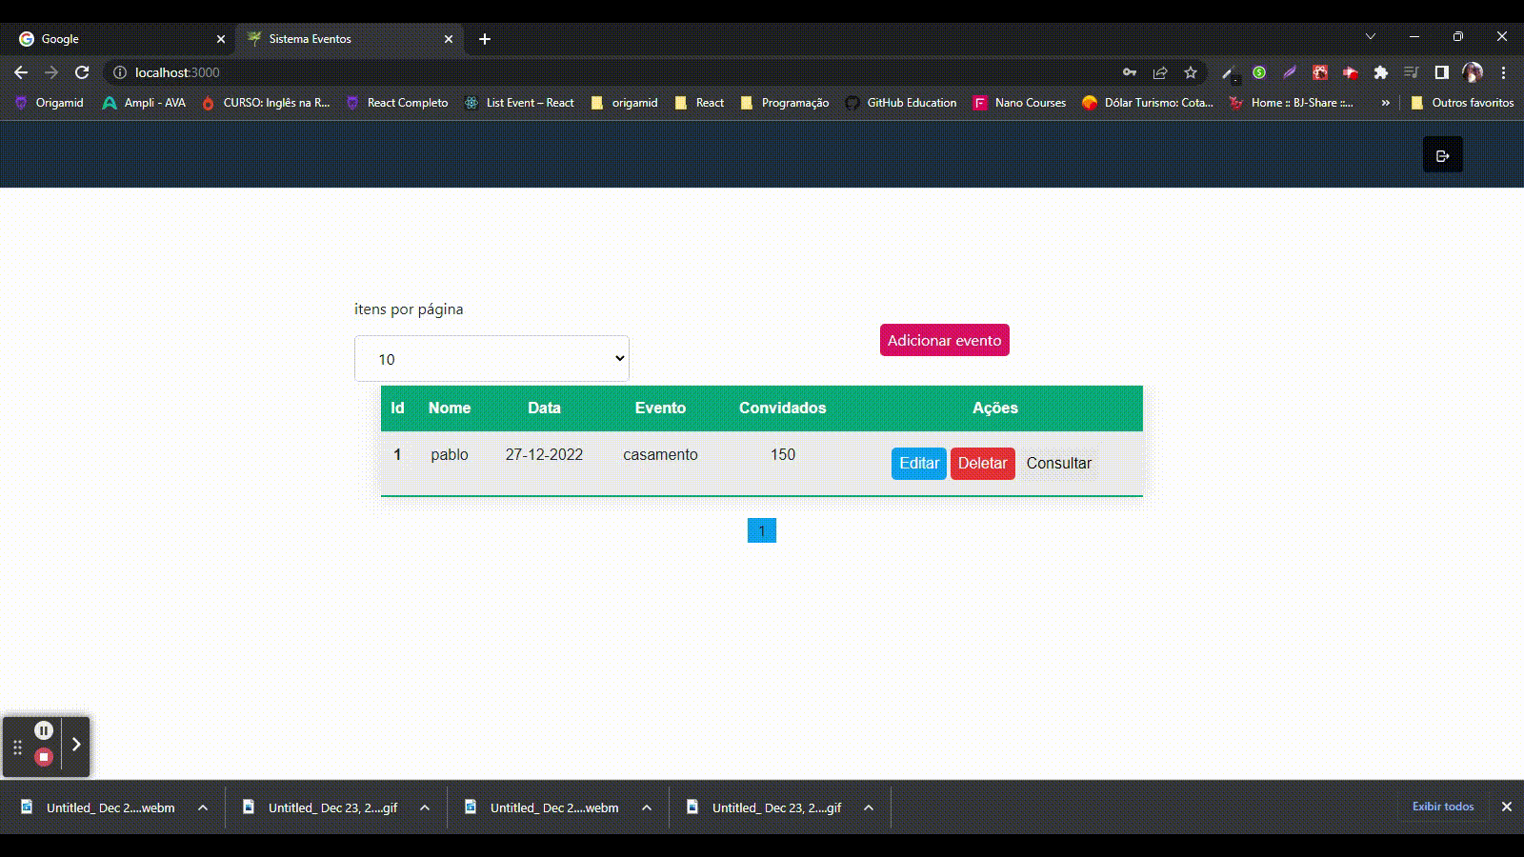Viewport: 1524px width, 857px height.
Task: Open the itens por página dropdown
Action: pos(491,358)
